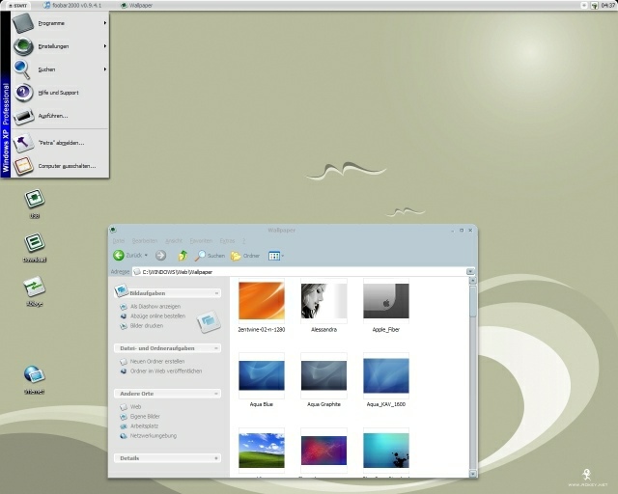The height and width of the screenshot is (494, 618).
Task: Go back with the Zurück button
Action: [x=127, y=256]
